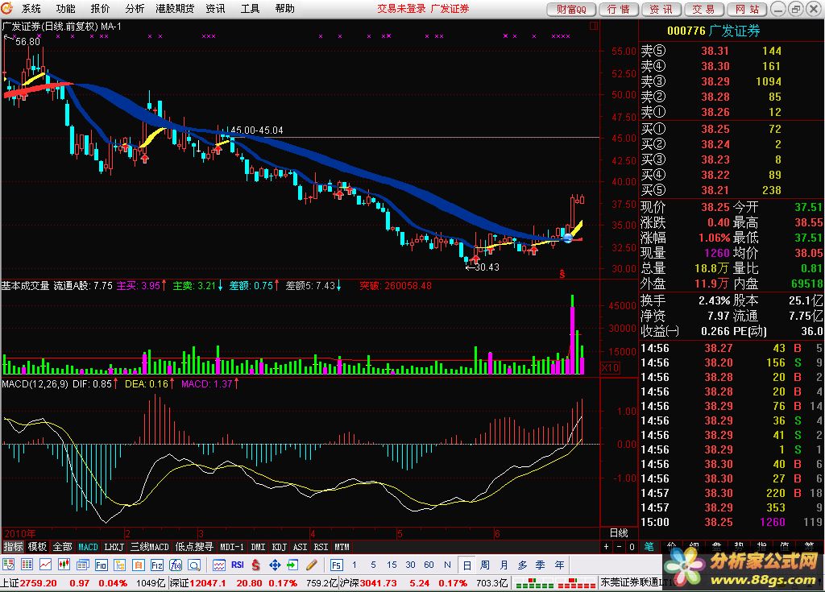Select the 全部 indicator tab

pos(62,547)
